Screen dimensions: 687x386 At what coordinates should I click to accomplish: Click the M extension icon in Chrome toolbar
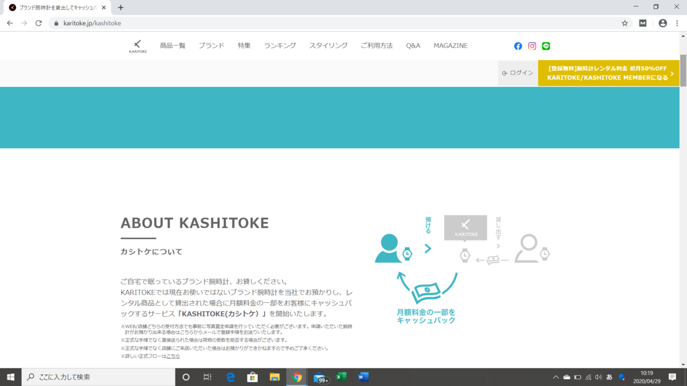tap(643, 23)
